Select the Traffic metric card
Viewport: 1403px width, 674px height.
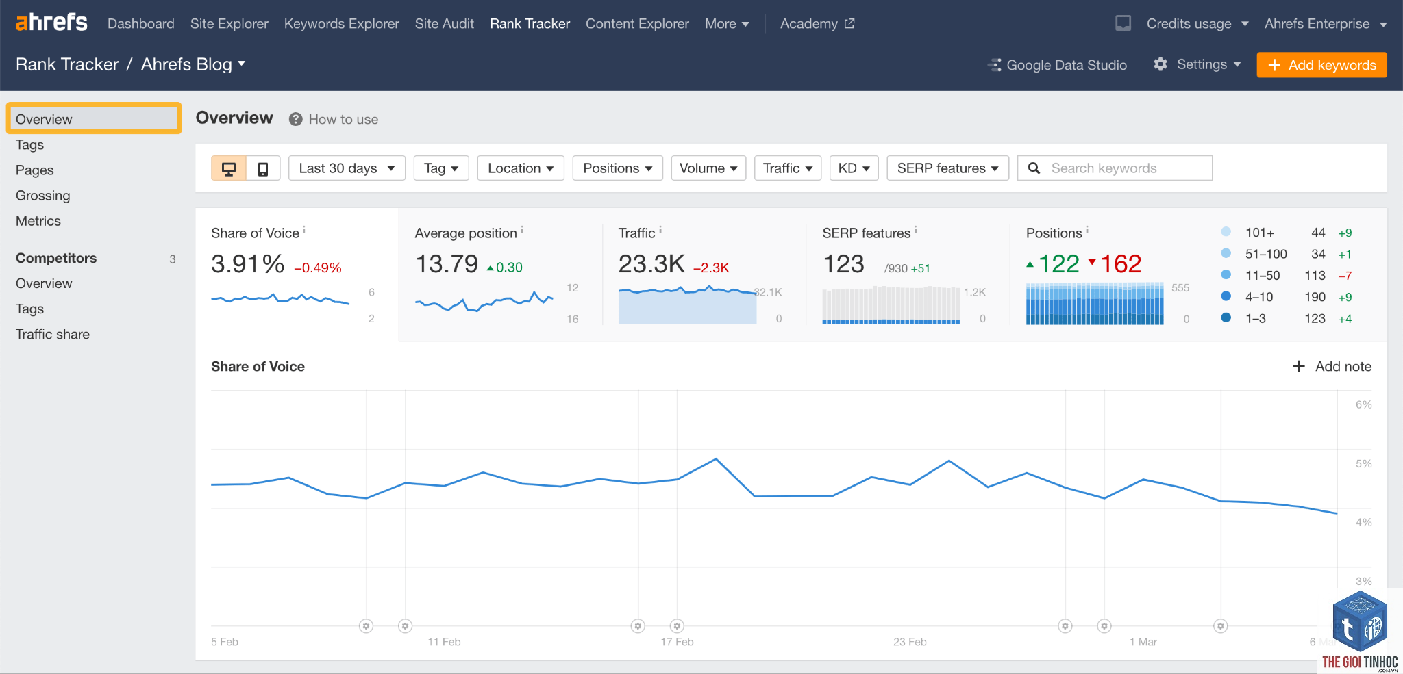click(x=704, y=274)
